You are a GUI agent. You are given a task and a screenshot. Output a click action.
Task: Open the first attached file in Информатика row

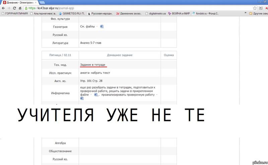[96, 95]
